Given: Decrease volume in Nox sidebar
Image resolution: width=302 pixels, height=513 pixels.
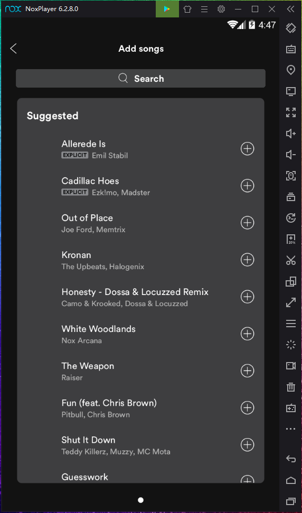Looking at the screenshot, I should coord(290,155).
